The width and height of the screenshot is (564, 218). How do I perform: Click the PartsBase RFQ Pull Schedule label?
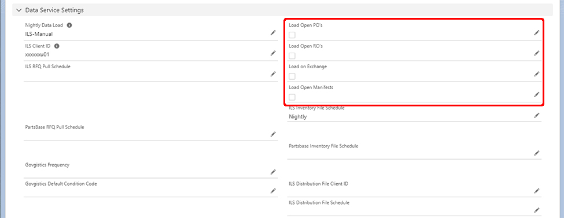[x=55, y=127]
